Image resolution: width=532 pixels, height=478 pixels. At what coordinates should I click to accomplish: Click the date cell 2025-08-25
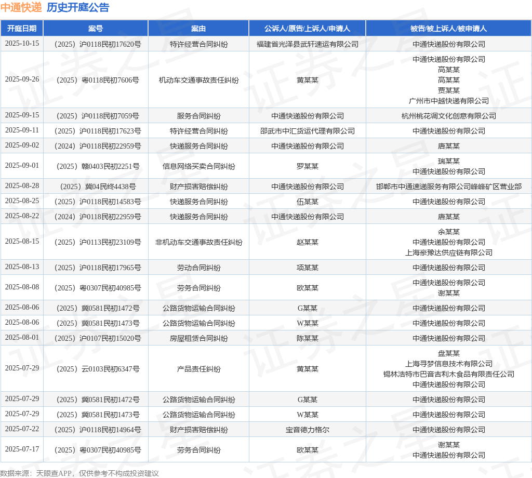tap(22, 201)
